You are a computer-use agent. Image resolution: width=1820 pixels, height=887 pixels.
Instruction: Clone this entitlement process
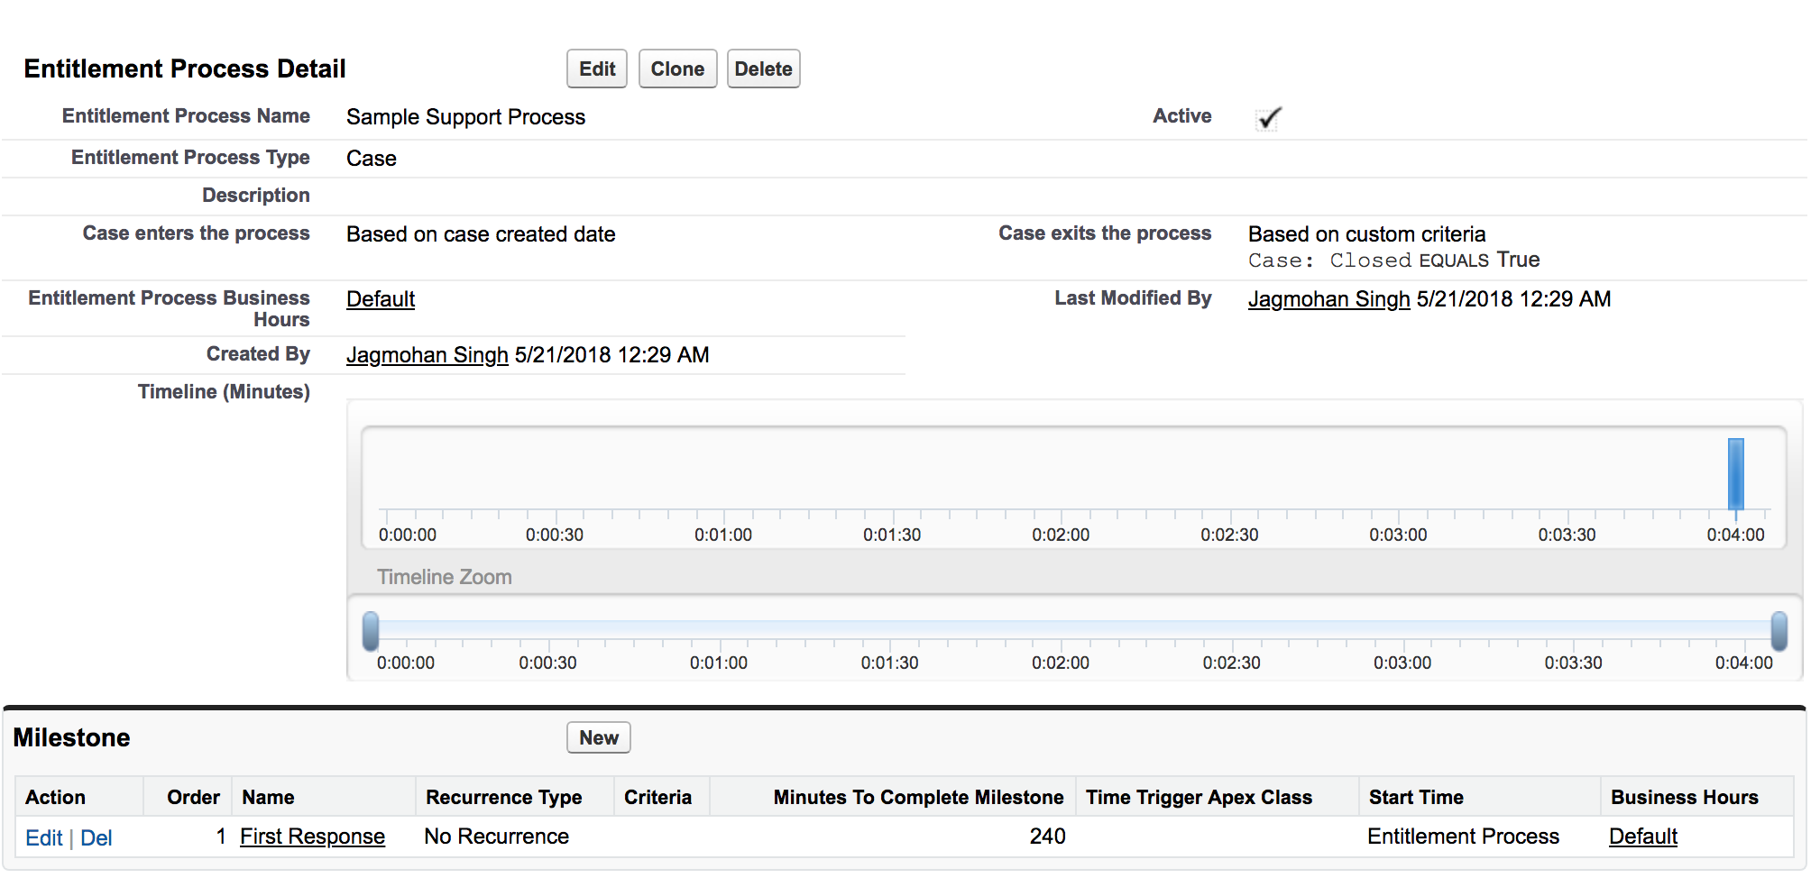677,69
